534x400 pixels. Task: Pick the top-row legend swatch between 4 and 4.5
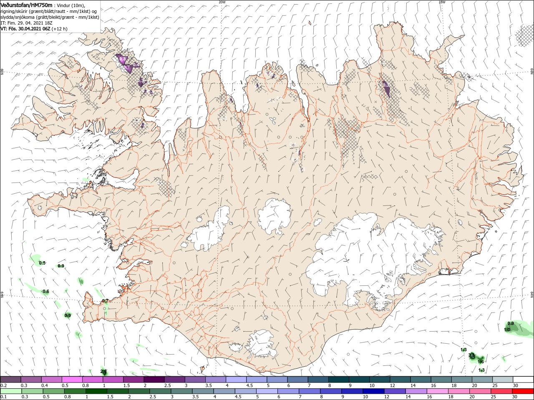pos(236,380)
